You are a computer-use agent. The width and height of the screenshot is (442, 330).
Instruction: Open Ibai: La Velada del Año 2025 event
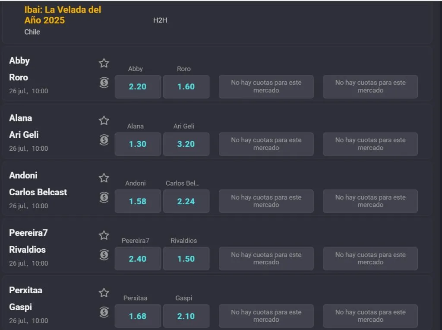coord(63,15)
